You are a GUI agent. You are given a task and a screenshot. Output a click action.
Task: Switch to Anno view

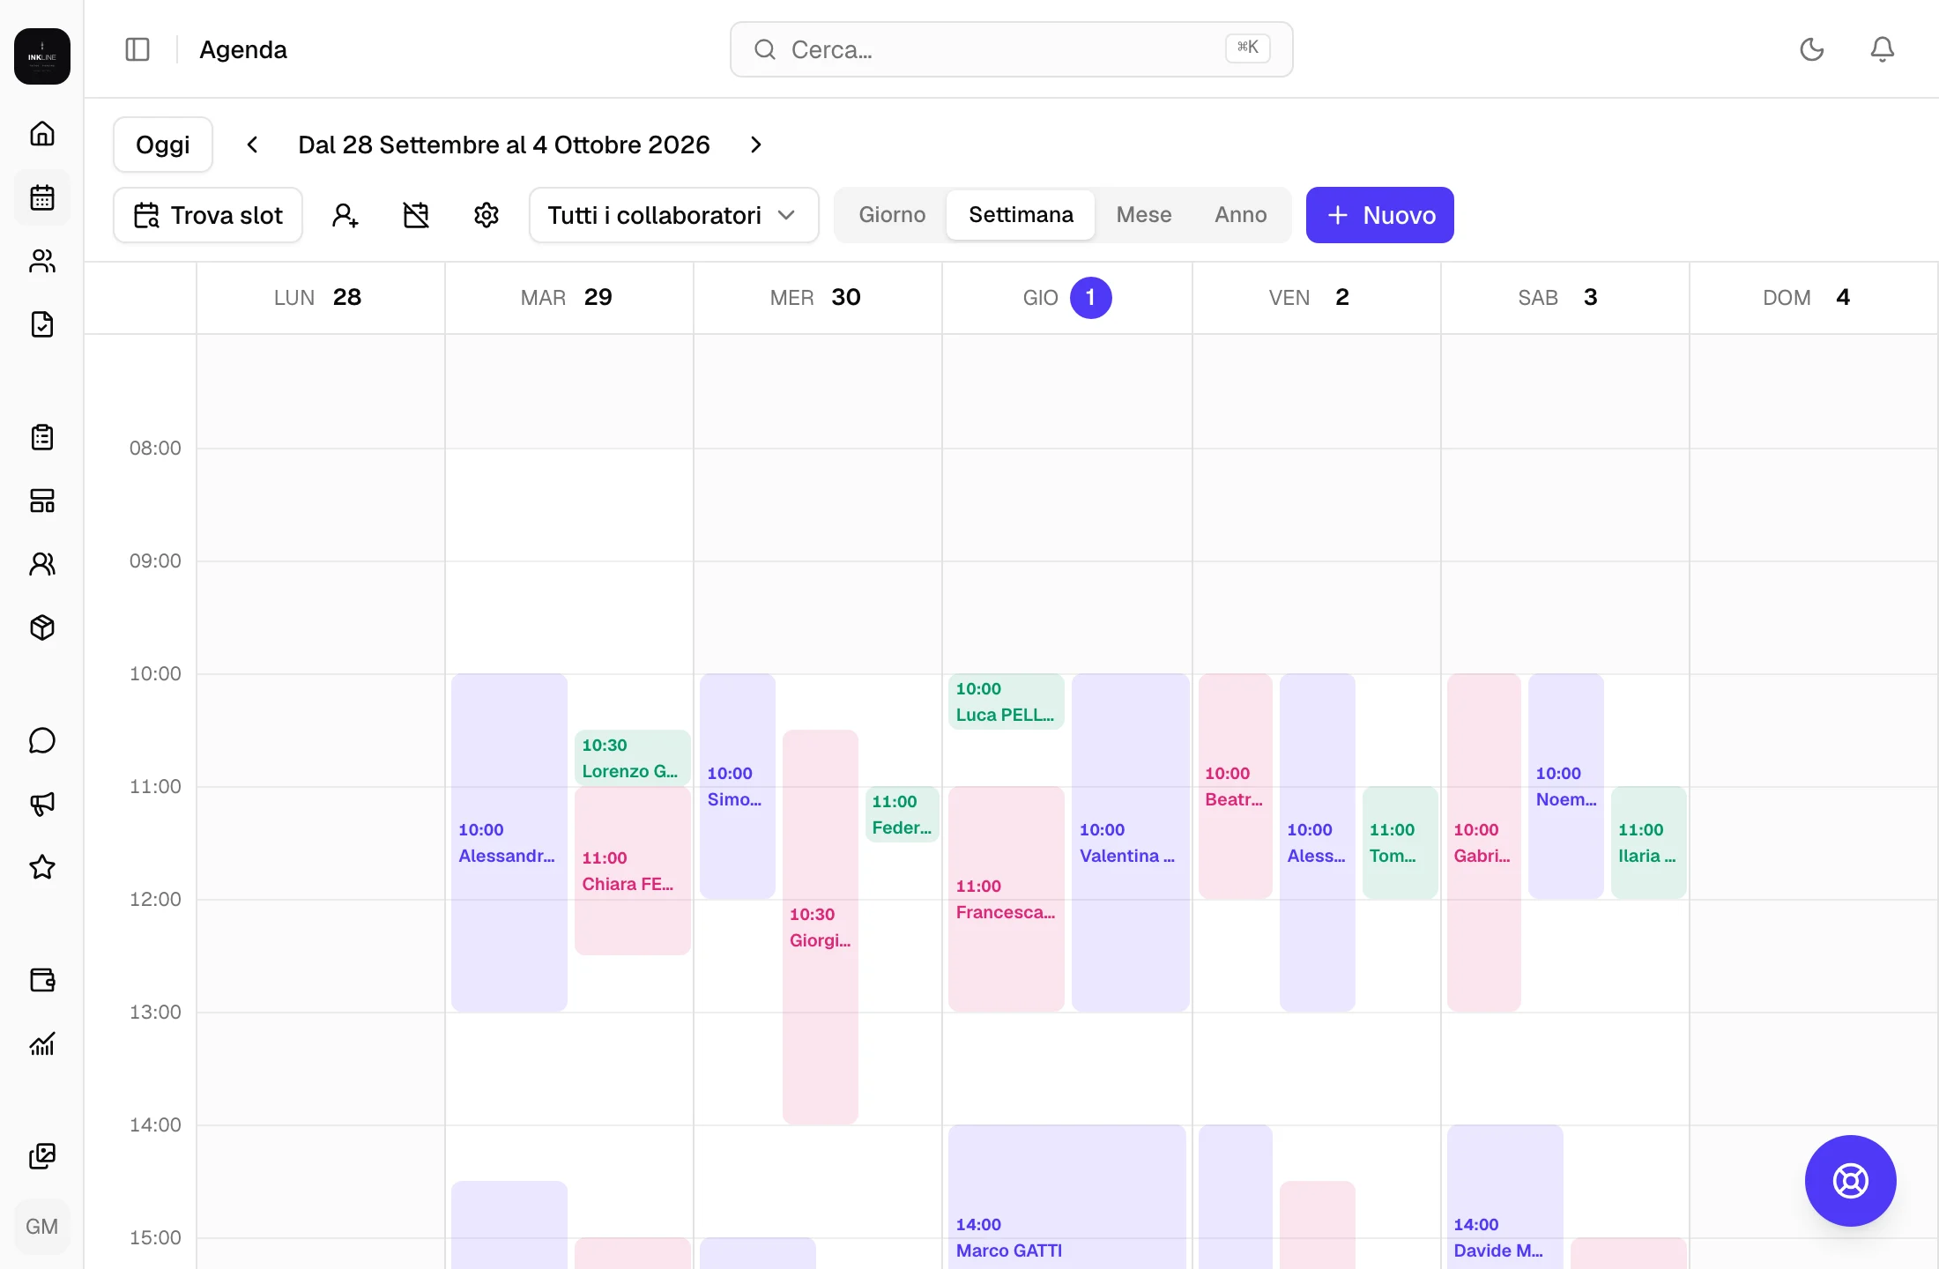(x=1241, y=215)
